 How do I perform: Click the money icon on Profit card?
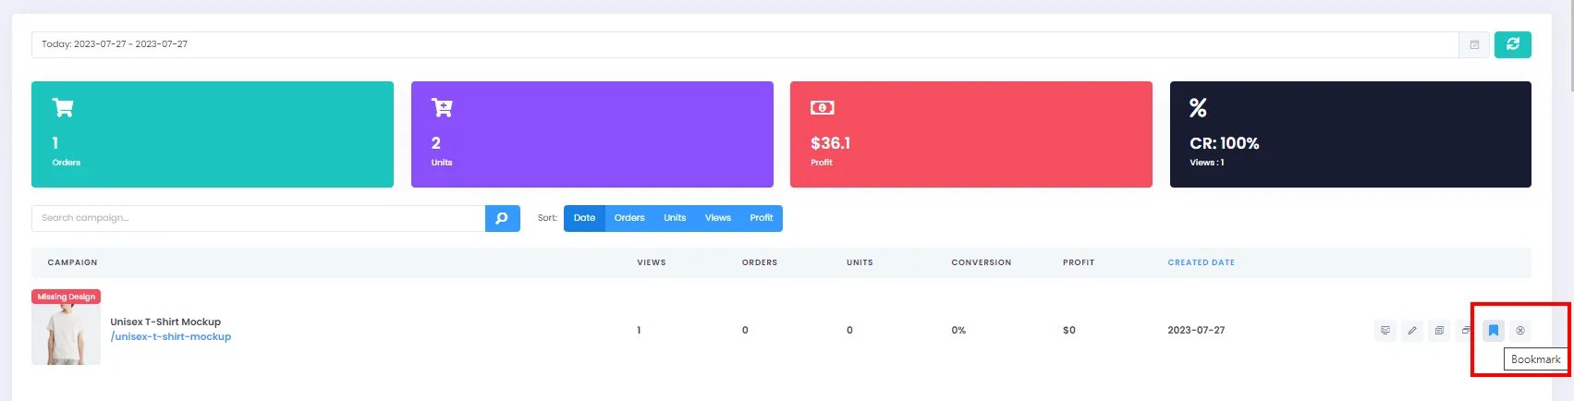tap(823, 107)
